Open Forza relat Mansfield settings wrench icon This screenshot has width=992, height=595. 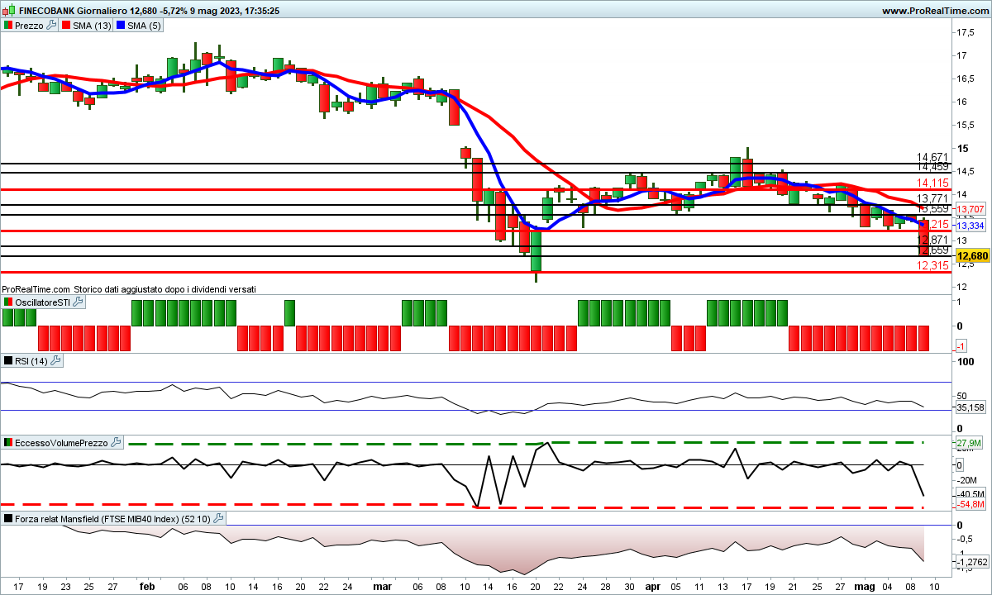(218, 519)
